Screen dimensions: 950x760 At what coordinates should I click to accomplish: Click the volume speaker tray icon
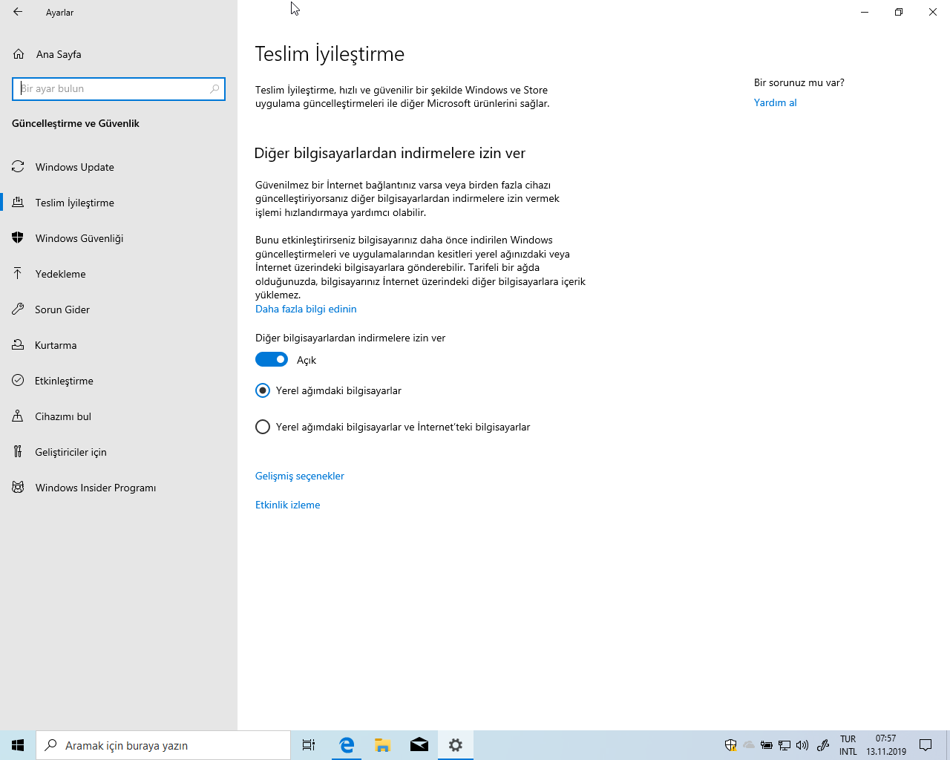pyautogui.click(x=802, y=745)
